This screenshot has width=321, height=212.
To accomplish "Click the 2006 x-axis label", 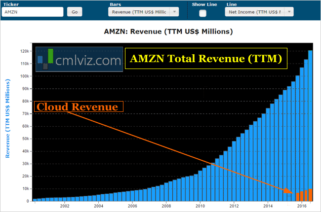I will (x=132, y=206).
